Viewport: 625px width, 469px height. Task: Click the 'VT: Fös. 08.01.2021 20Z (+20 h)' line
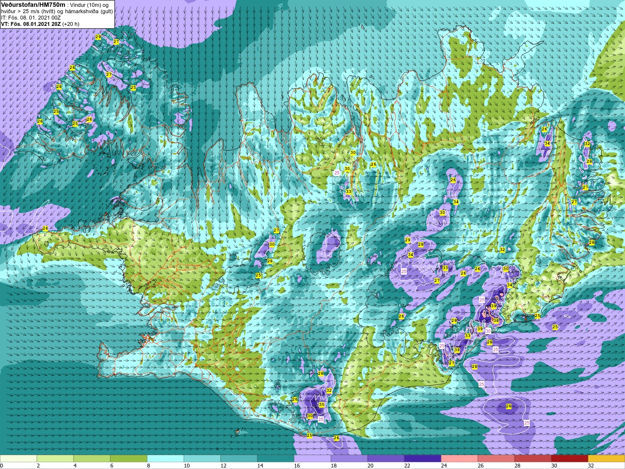click(x=40, y=23)
